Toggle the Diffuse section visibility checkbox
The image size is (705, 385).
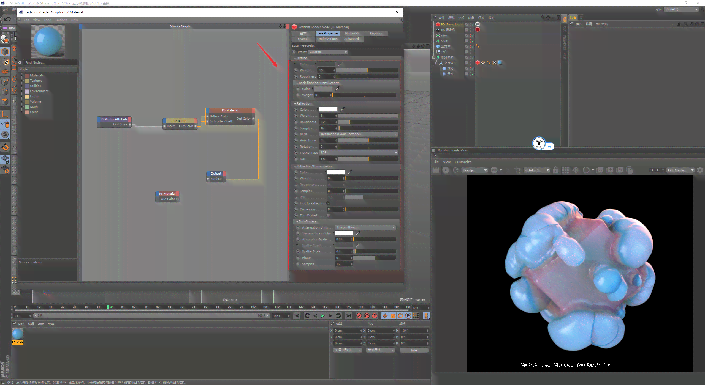coord(294,58)
